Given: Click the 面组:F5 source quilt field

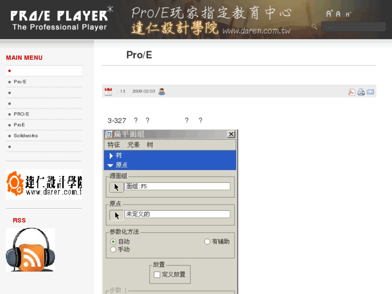Looking at the screenshot, I should pyautogui.click(x=177, y=186).
